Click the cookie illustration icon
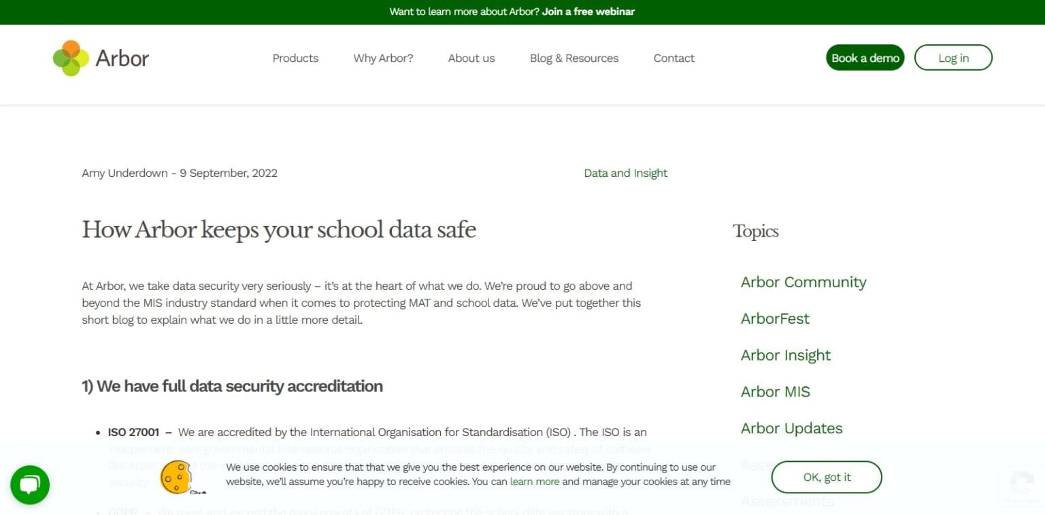The image size is (1045, 515). click(x=176, y=476)
